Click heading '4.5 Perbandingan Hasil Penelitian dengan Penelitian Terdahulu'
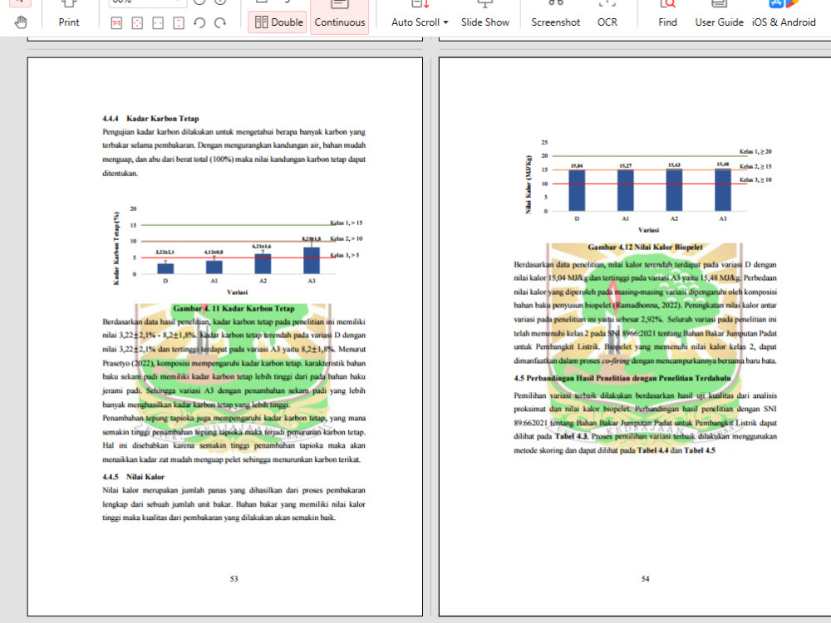The height and width of the screenshot is (623, 831). (622, 378)
